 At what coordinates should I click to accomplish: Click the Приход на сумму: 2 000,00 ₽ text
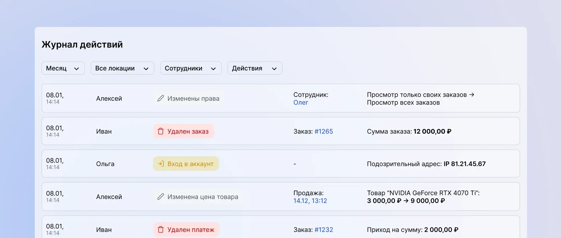(x=413, y=230)
